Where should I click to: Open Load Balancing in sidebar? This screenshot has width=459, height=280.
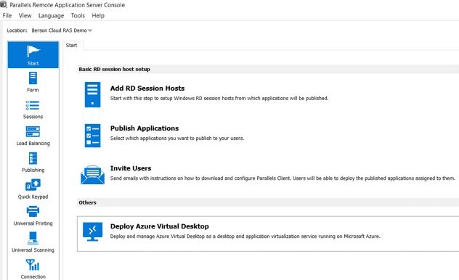[33, 131]
